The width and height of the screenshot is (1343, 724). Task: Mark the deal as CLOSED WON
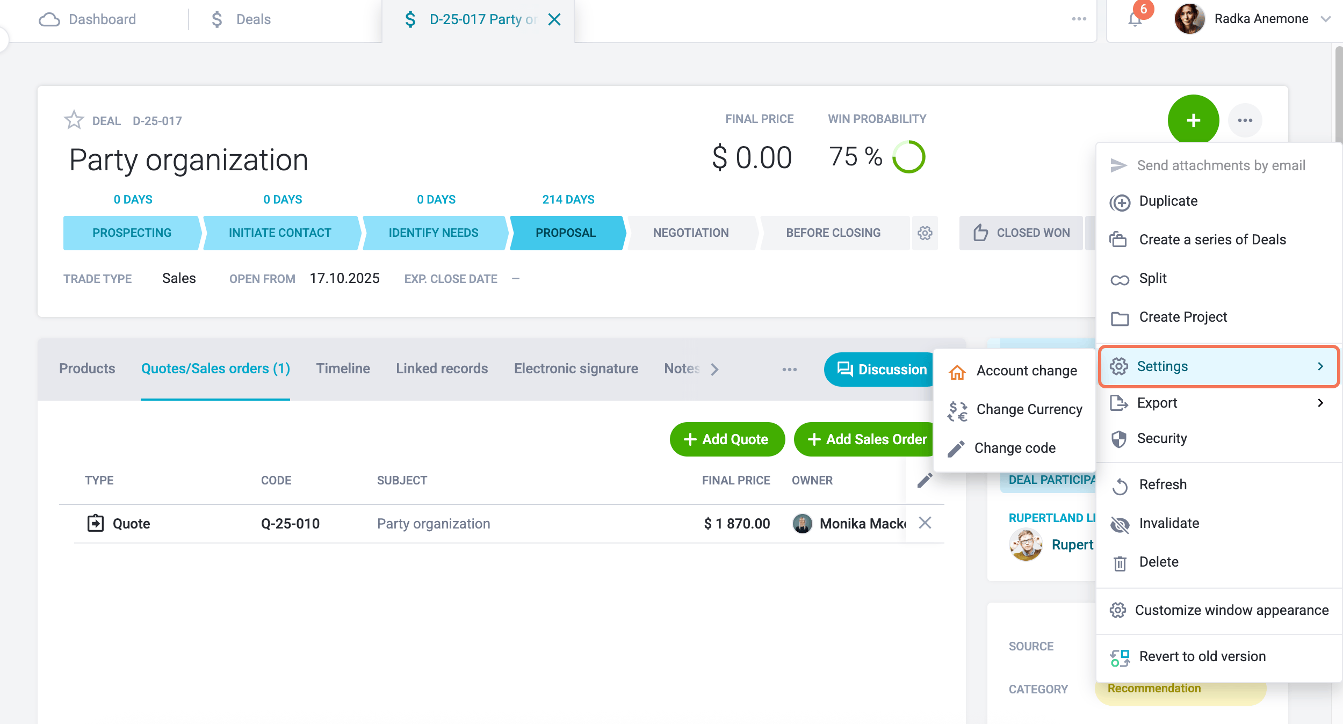tap(1021, 233)
